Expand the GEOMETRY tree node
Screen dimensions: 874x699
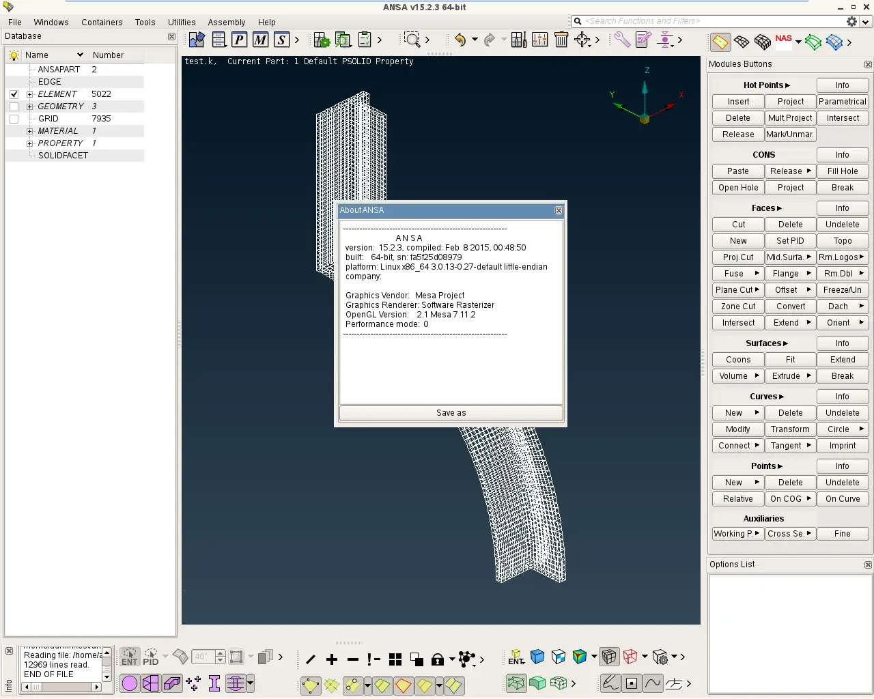(x=29, y=106)
